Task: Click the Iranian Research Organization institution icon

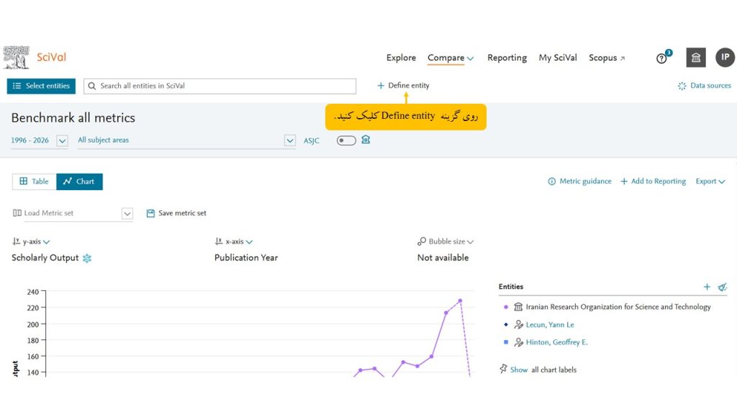Action: (518, 307)
